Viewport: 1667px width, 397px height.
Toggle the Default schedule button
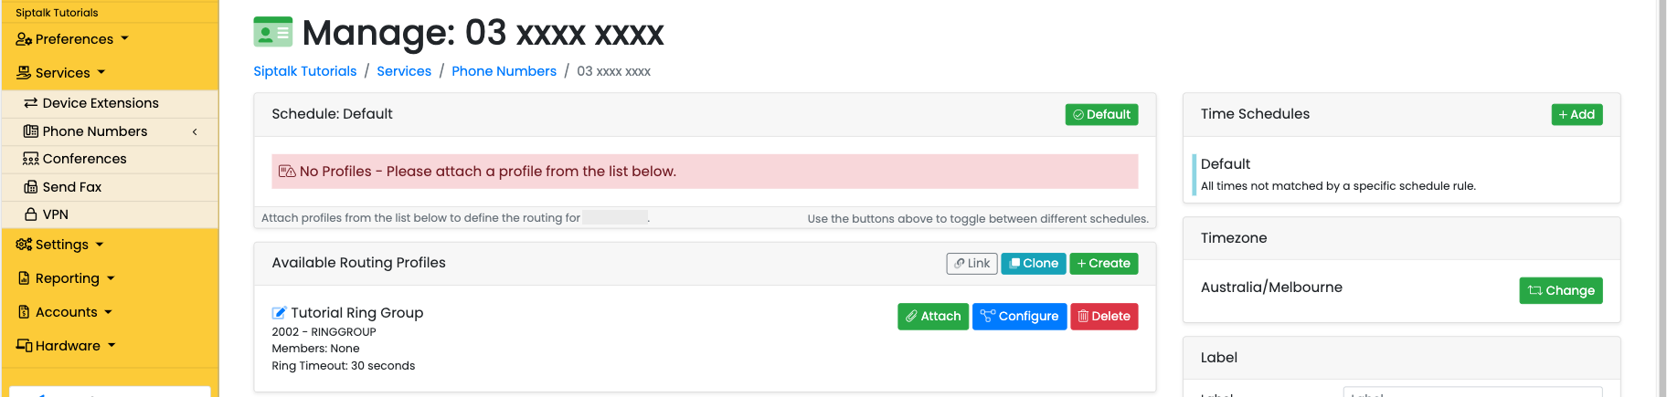coord(1101,114)
